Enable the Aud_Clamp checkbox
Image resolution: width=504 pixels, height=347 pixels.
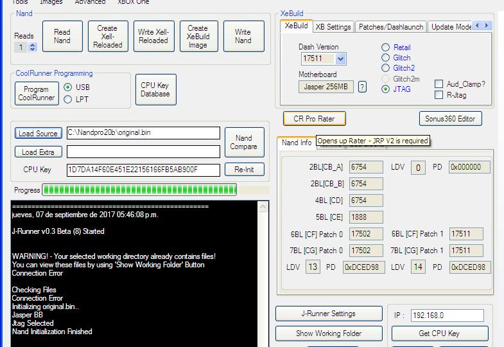click(x=439, y=84)
